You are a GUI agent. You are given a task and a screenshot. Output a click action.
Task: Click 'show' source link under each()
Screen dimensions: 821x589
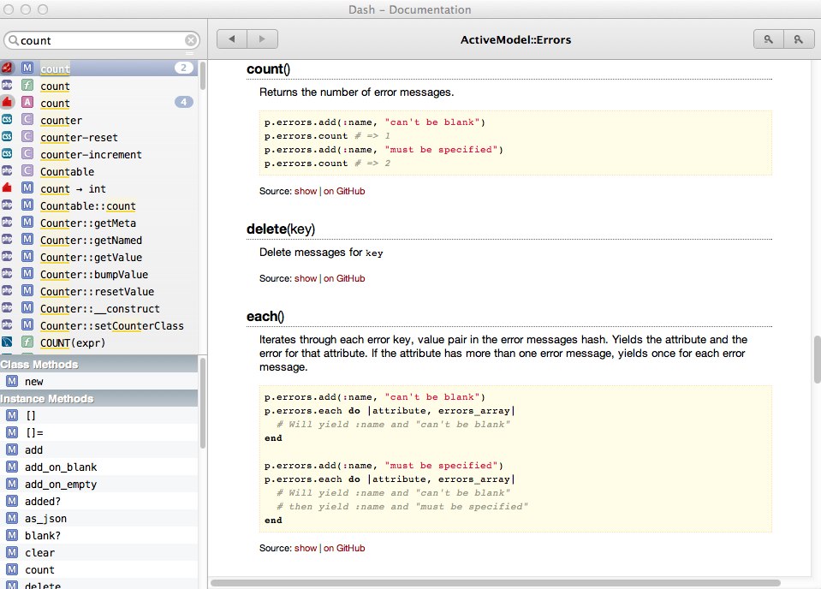[x=305, y=548]
